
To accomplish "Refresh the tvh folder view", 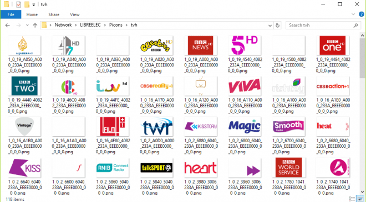I will coord(277,25).
